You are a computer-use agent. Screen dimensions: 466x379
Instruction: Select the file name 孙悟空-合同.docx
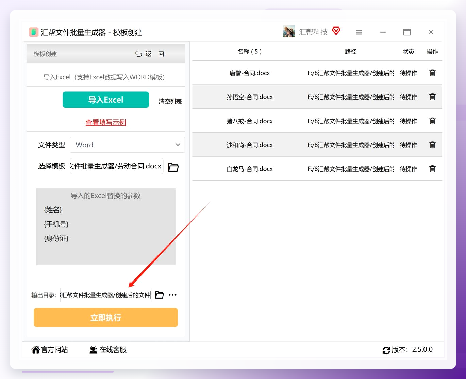(x=250, y=97)
